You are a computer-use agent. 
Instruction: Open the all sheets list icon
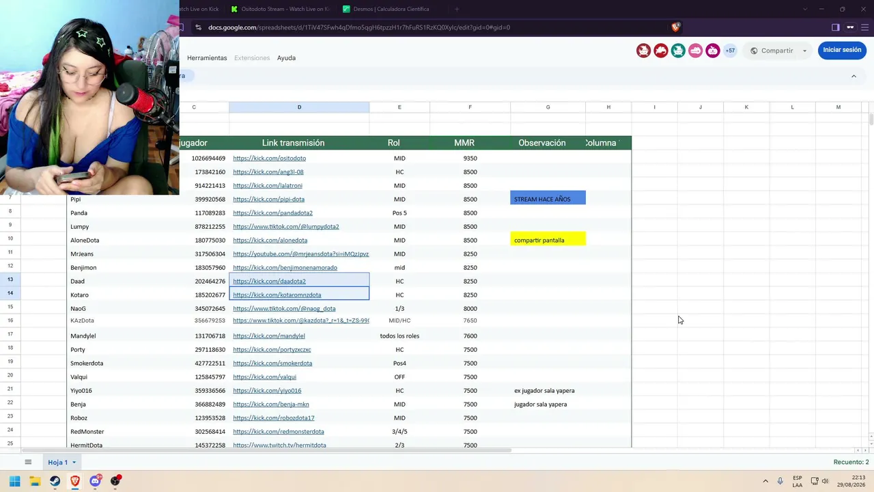click(28, 463)
